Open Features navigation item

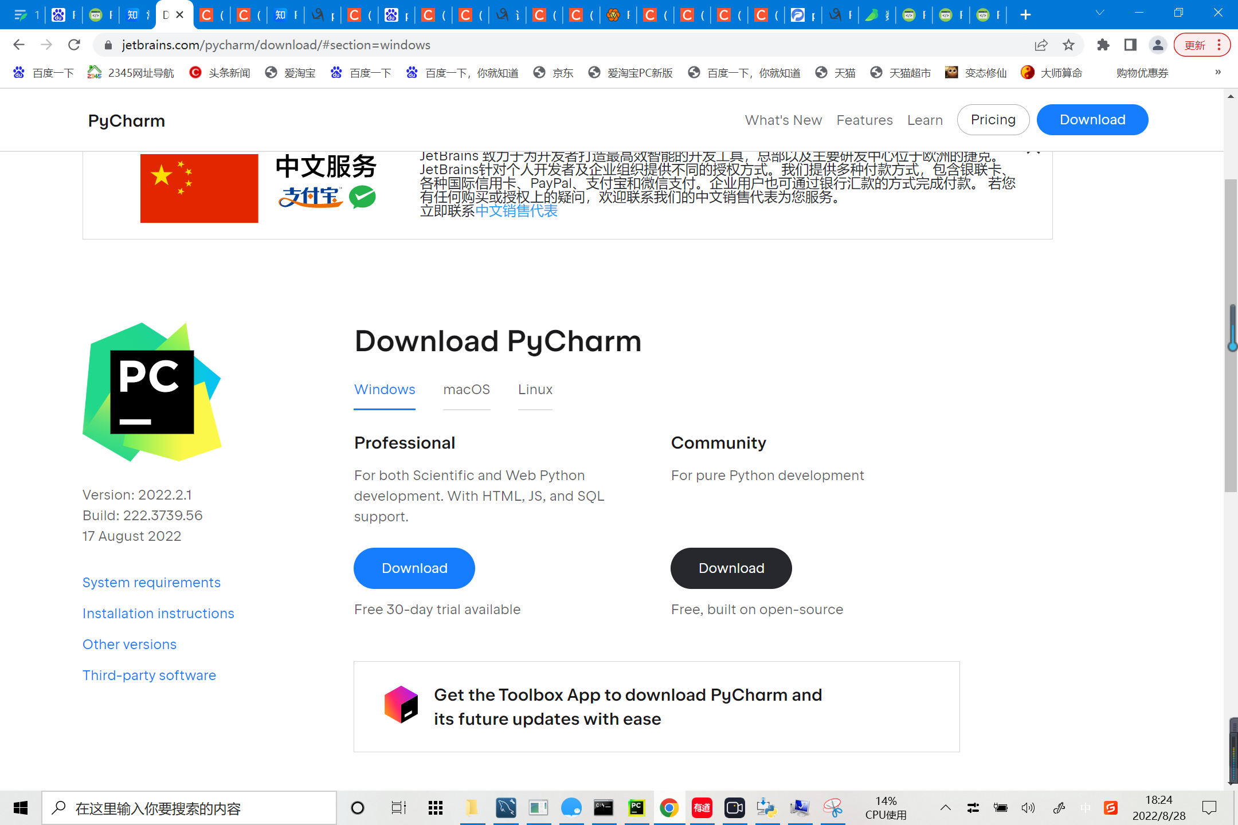tap(864, 120)
